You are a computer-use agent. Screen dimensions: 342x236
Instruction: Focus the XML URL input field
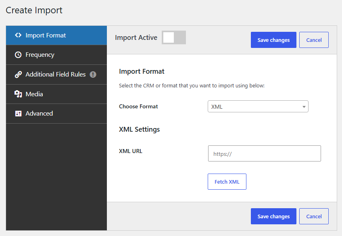click(264, 153)
